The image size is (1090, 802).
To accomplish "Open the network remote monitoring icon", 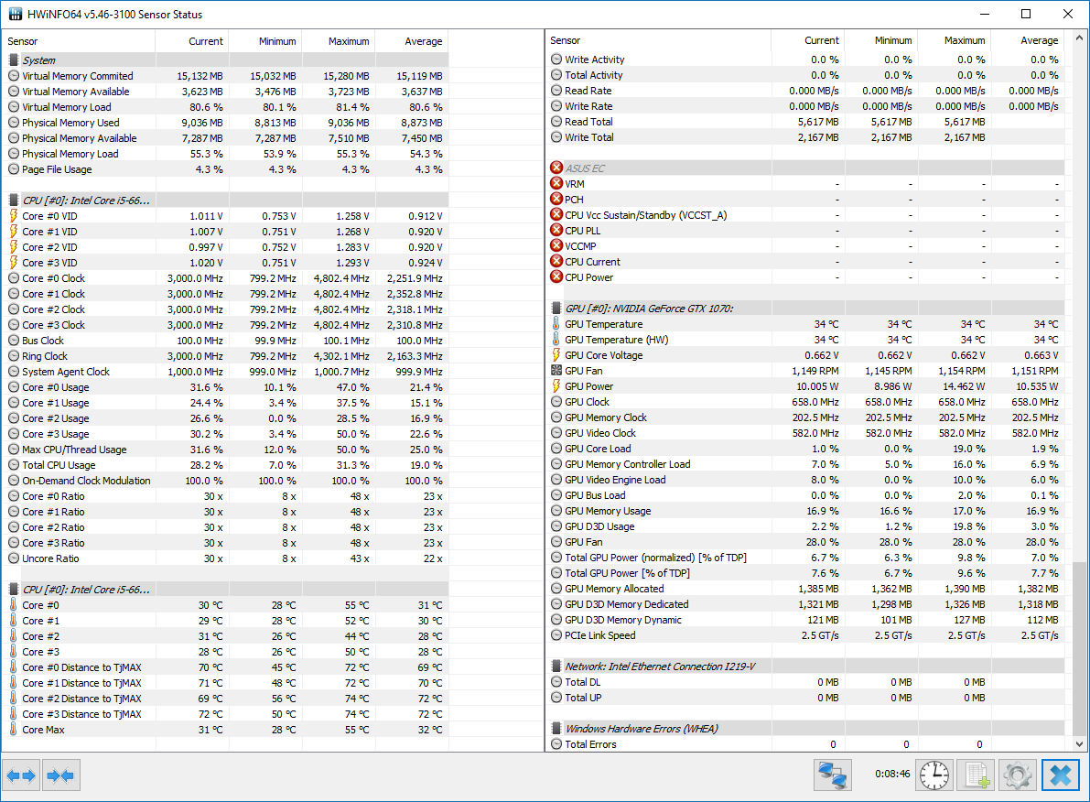I will 832,775.
